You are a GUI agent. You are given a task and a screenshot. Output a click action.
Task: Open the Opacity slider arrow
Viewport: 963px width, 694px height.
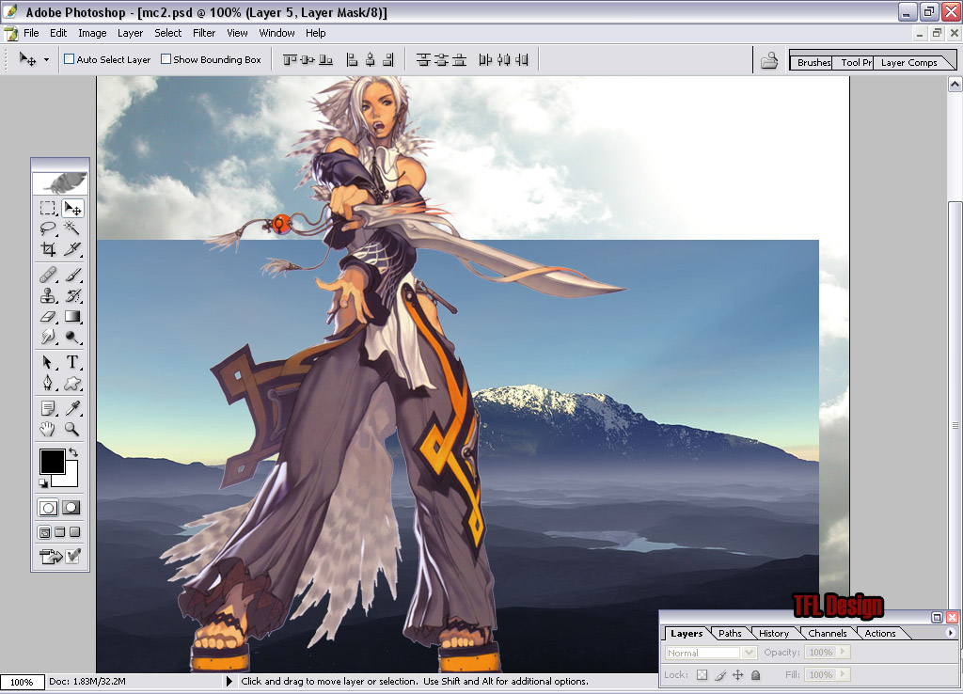(x=843, y=653)
